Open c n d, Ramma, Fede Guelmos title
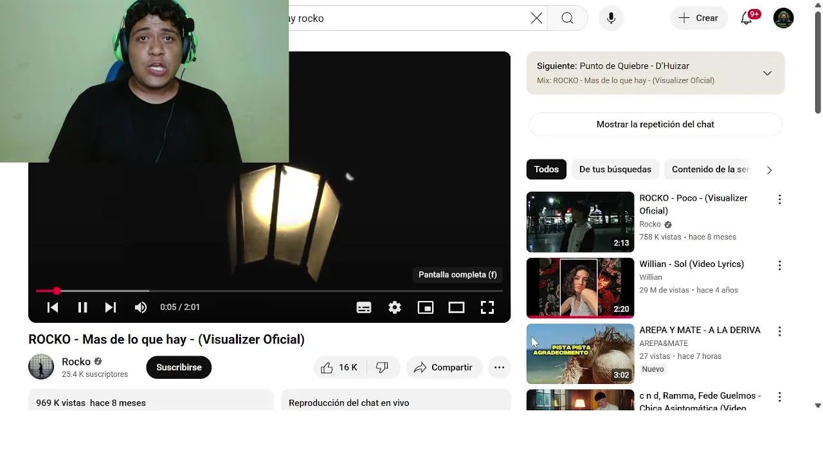 (700, 401)
